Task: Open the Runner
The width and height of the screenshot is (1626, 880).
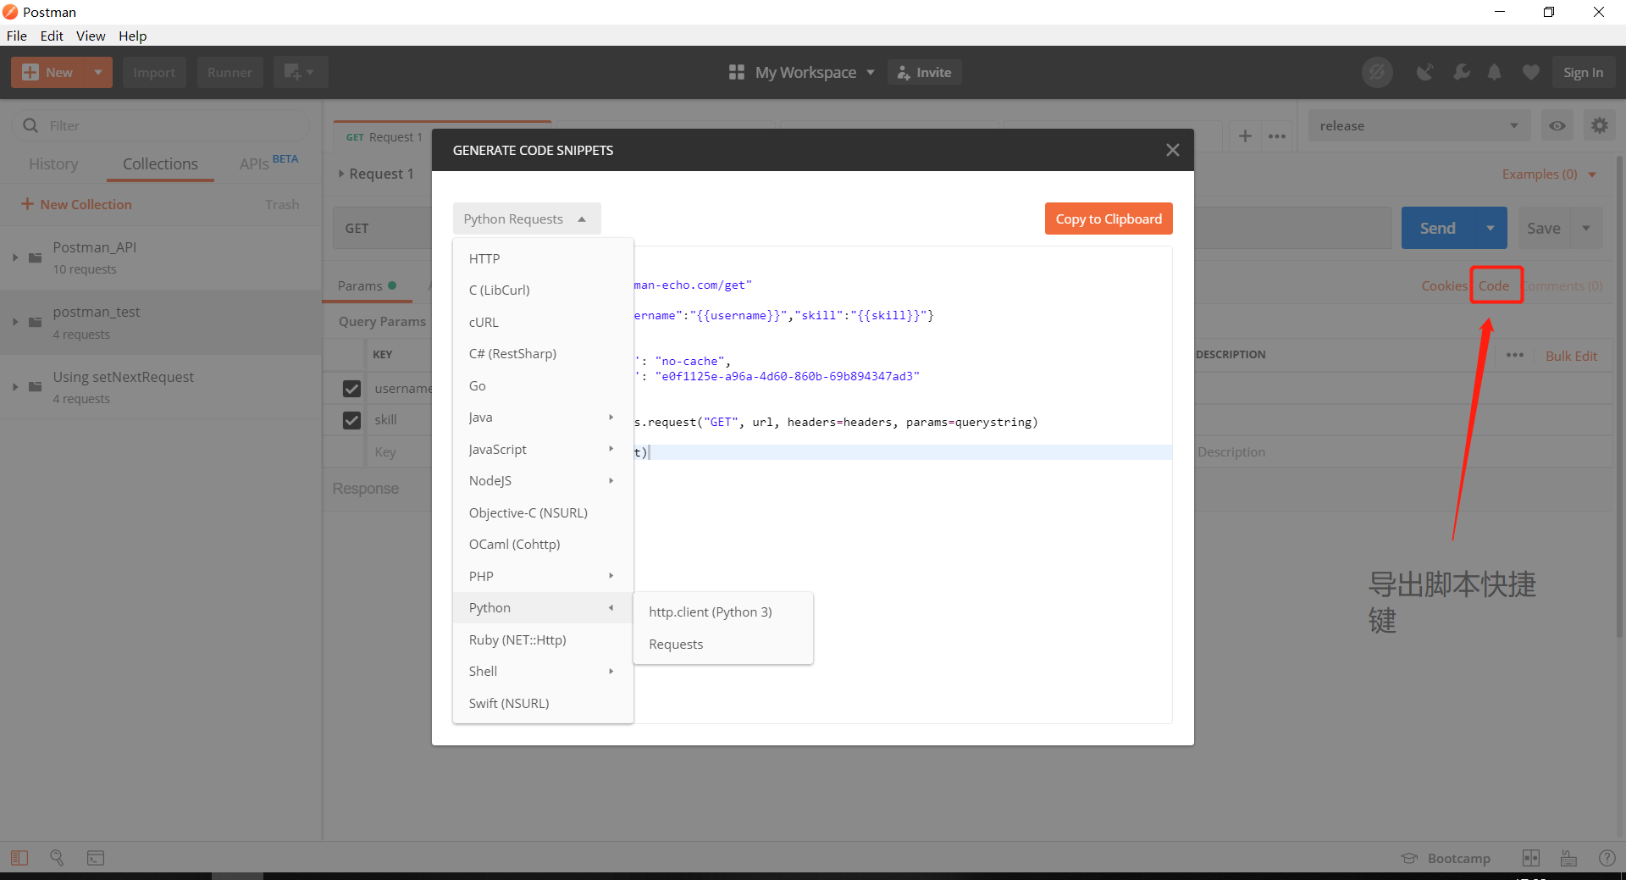Action: point(230,72)
